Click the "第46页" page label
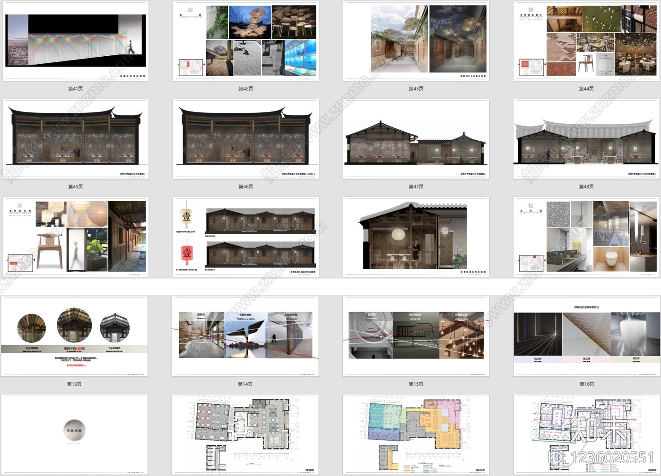Viewport: 661px width, 476px height. tap(246, 187)
